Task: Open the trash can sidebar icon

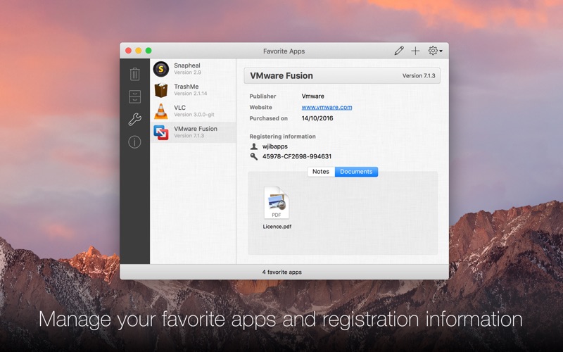Action: [134, 74]
